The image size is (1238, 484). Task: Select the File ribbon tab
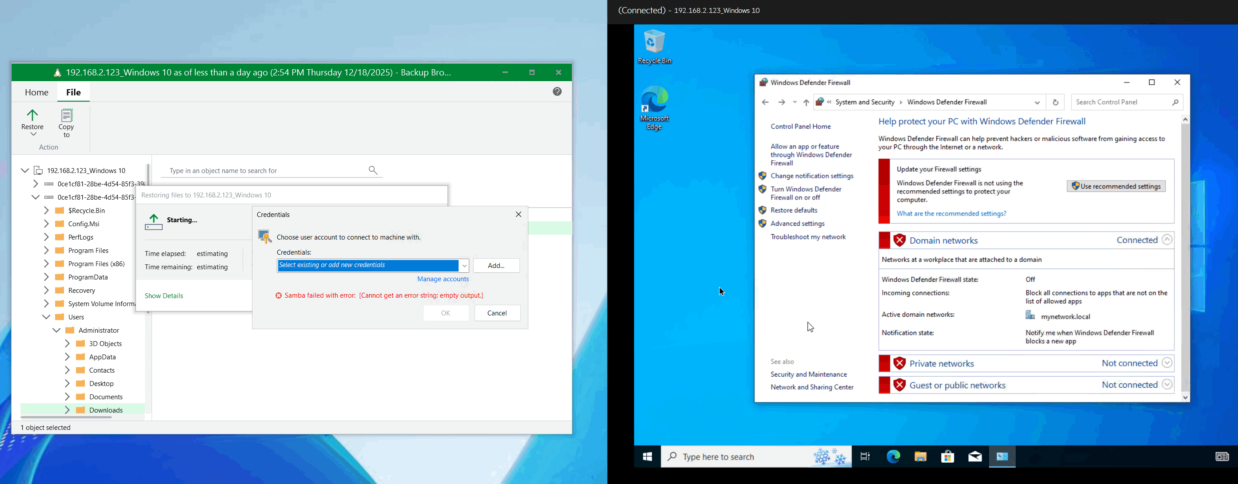click(x=73, y=92)
